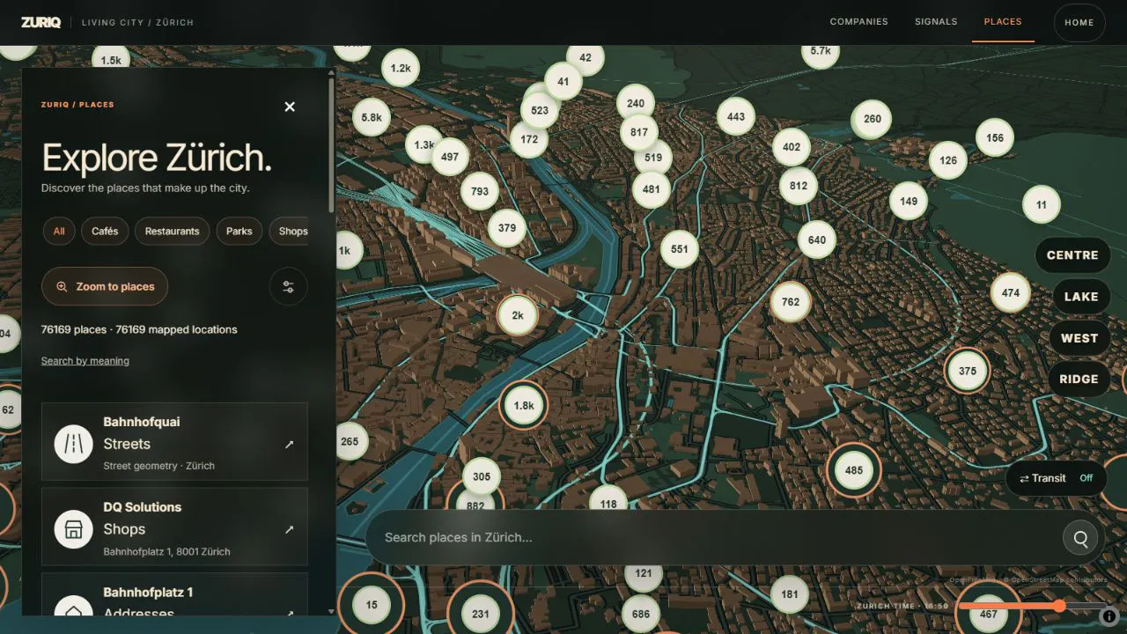The height and width of the screenshot is (634, 1127).
Task: Select the All category filter
Action: tap(59, 232)
